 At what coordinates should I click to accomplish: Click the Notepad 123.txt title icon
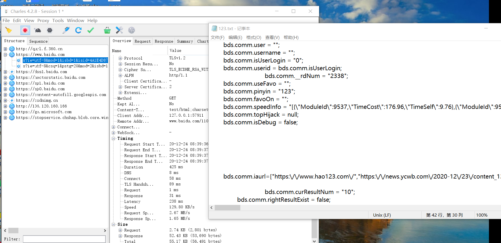click(214, 28)
